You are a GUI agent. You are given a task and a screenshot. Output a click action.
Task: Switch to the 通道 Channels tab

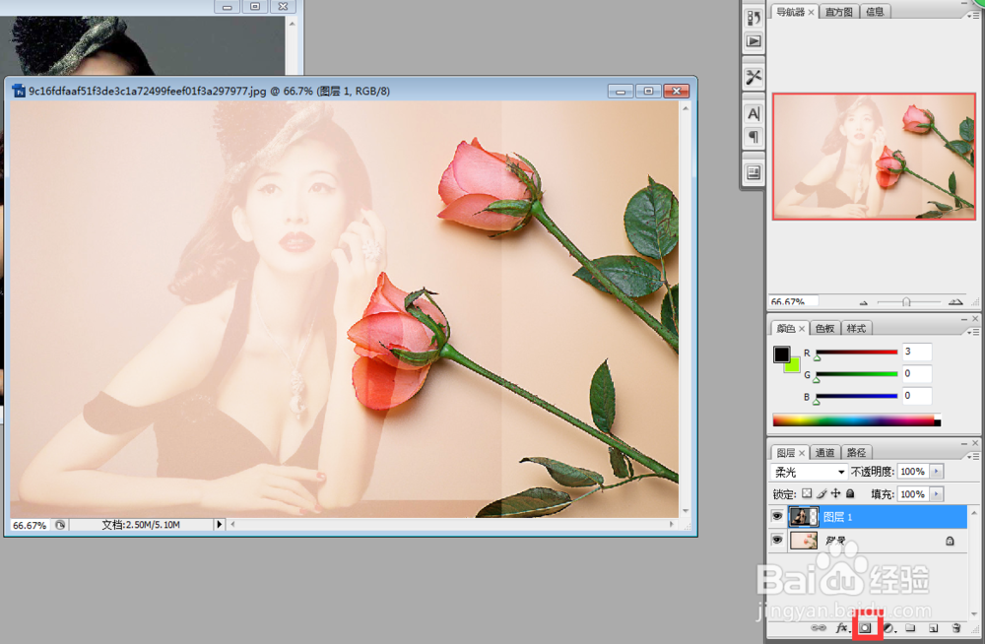point(824,452)
